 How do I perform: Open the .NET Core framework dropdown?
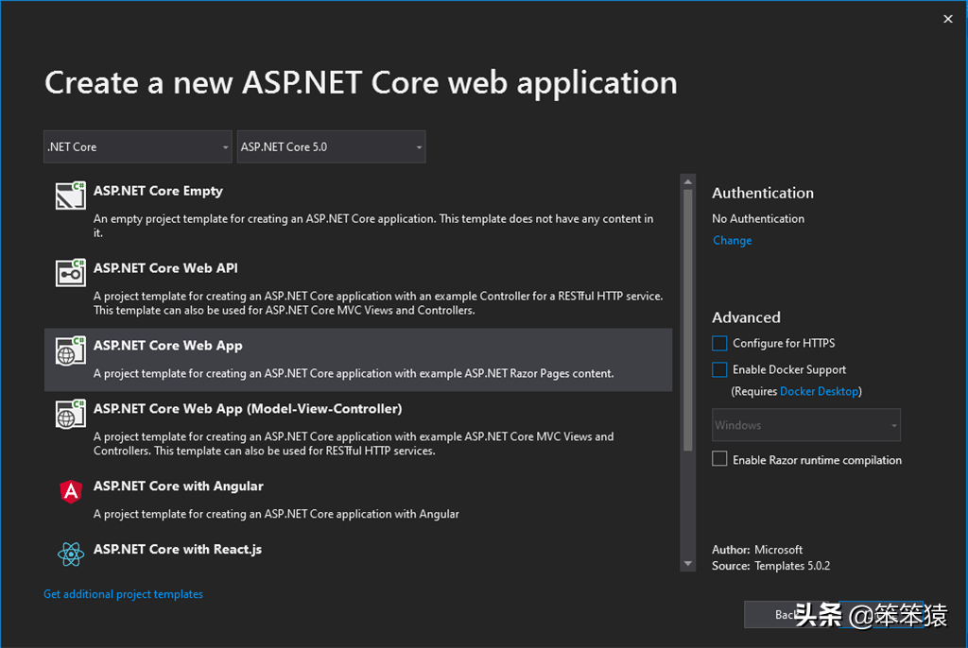tap(138, 146)
